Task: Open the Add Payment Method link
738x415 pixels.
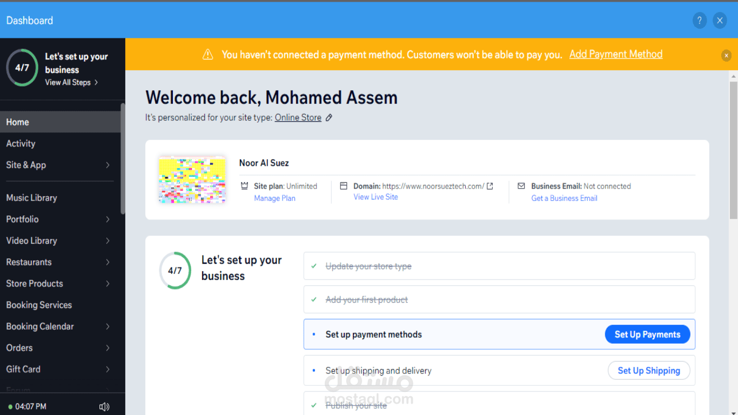Action: (616, 55)
